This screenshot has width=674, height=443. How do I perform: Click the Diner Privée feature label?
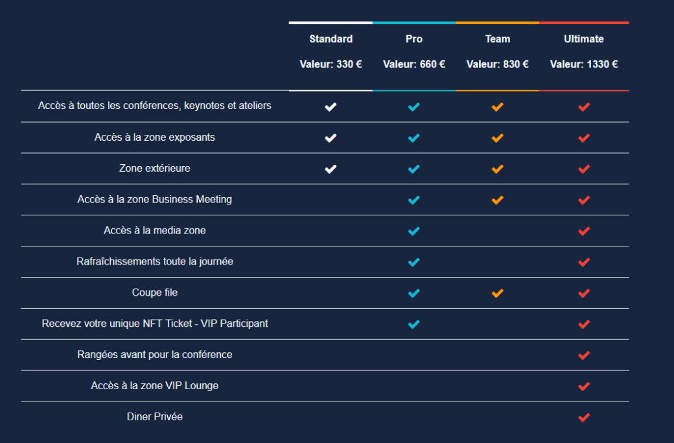[155, 417]
